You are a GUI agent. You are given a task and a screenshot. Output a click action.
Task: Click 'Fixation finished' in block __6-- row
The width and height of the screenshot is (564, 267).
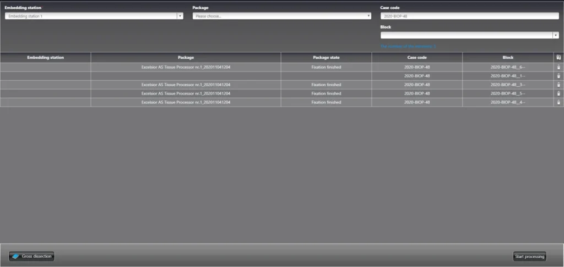tap(326, 67)
